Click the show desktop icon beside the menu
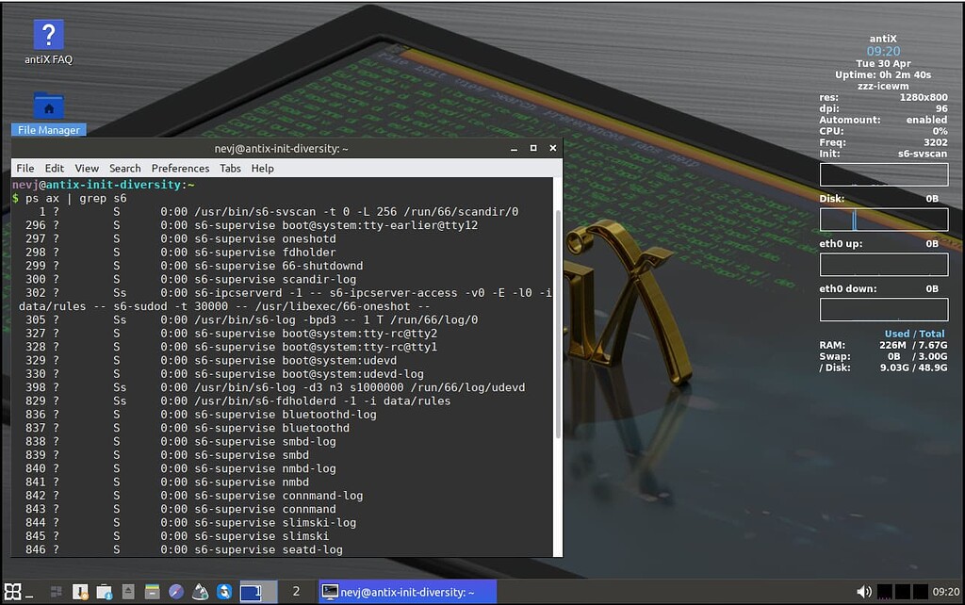This screenshot has width=965, height=605. 29,594
